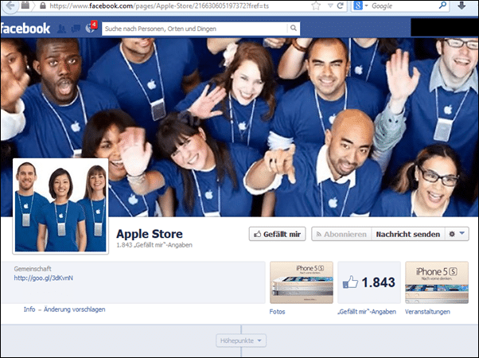Click the Gefällt mir-Angaben tile label
This screenshot has height=358, width=479.
367,312
